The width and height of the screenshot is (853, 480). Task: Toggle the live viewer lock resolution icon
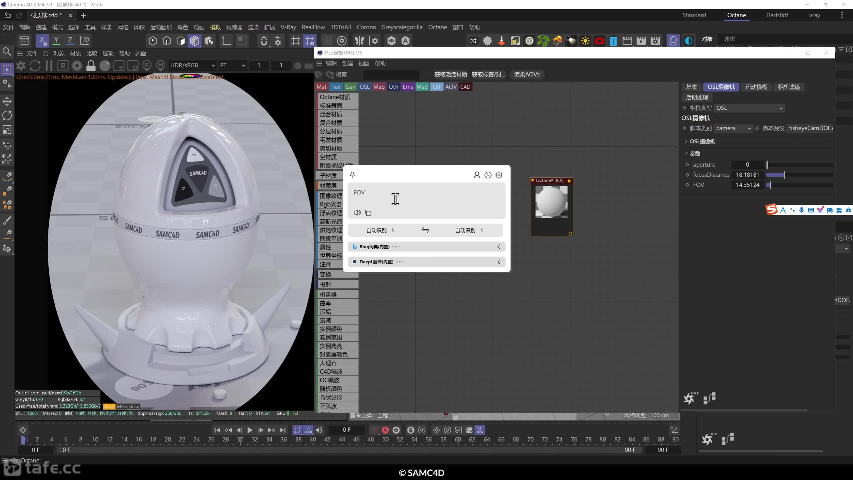(x=91, y=66)
